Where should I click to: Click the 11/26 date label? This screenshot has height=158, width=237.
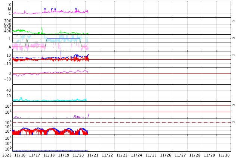coord(166,155)
